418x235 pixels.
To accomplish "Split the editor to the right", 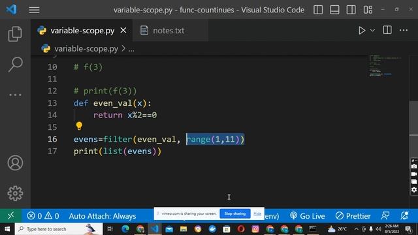I will tap(387, 30).
